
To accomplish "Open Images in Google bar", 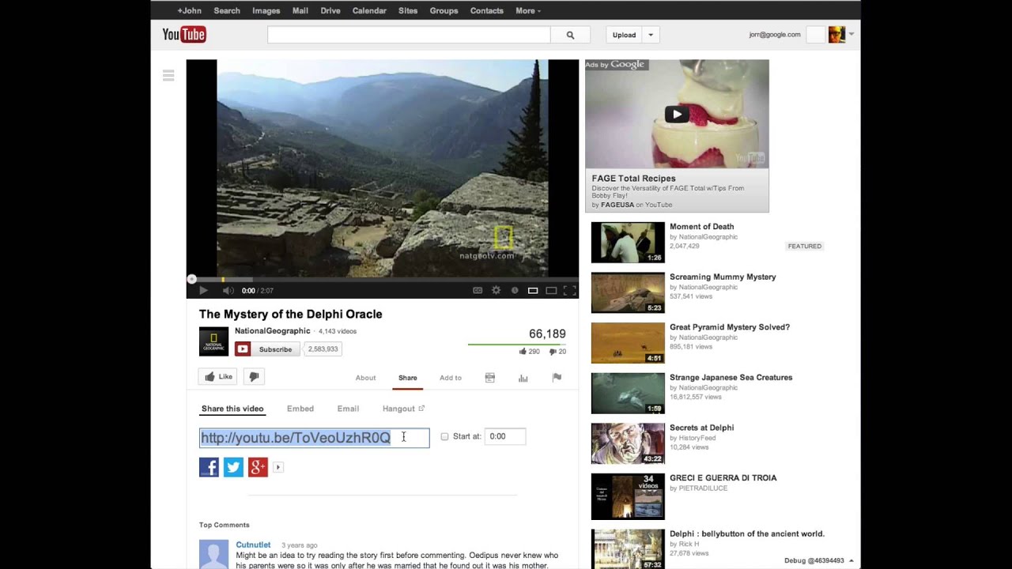I will (x=266, y=11).
